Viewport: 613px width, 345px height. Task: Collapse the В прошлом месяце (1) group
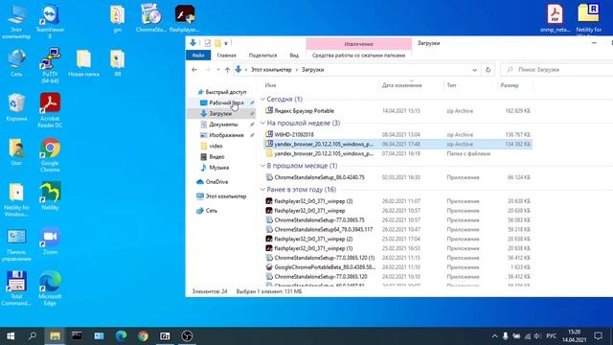262,166
